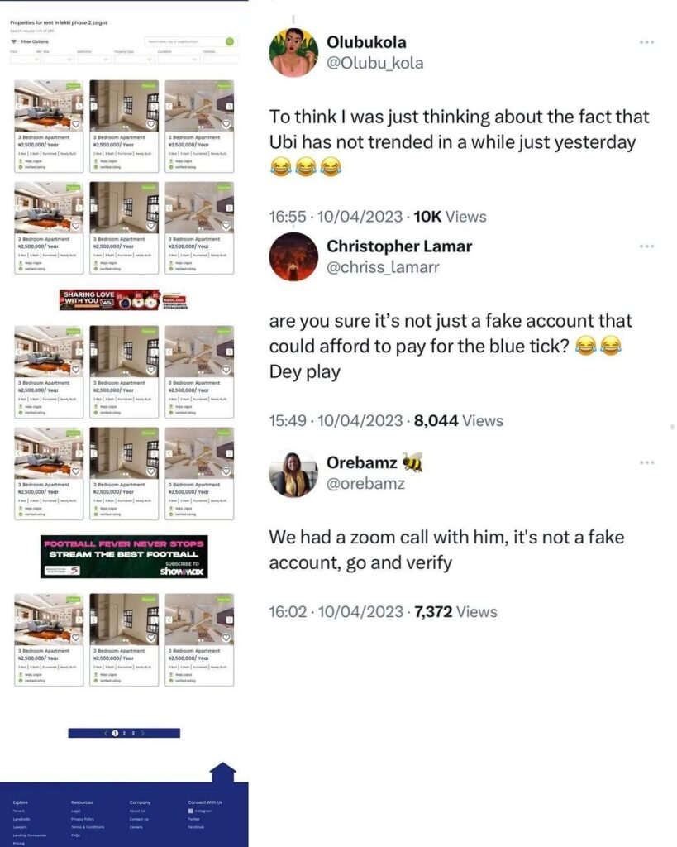Toggle heart on top row's middle listing
The width and height of the screenshot is (677, 847).
(150, 124)
